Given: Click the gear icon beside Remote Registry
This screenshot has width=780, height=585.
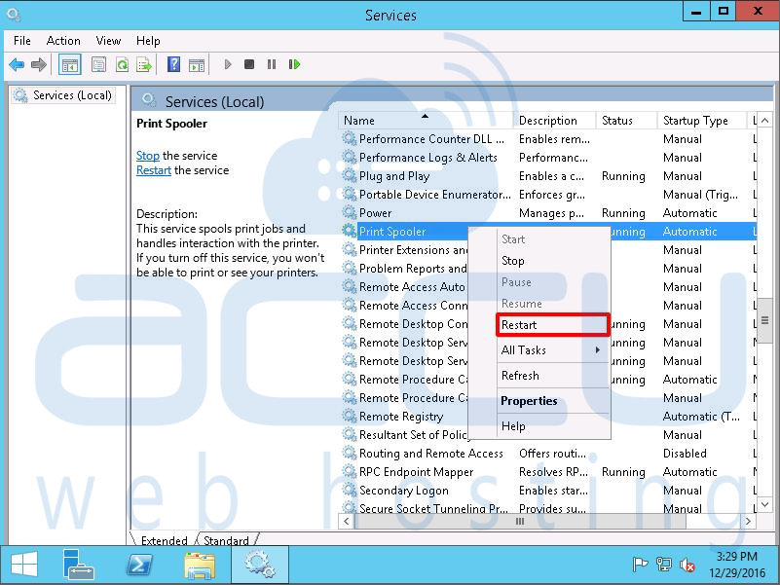Looking at the screenshot, I should (350, 416).
